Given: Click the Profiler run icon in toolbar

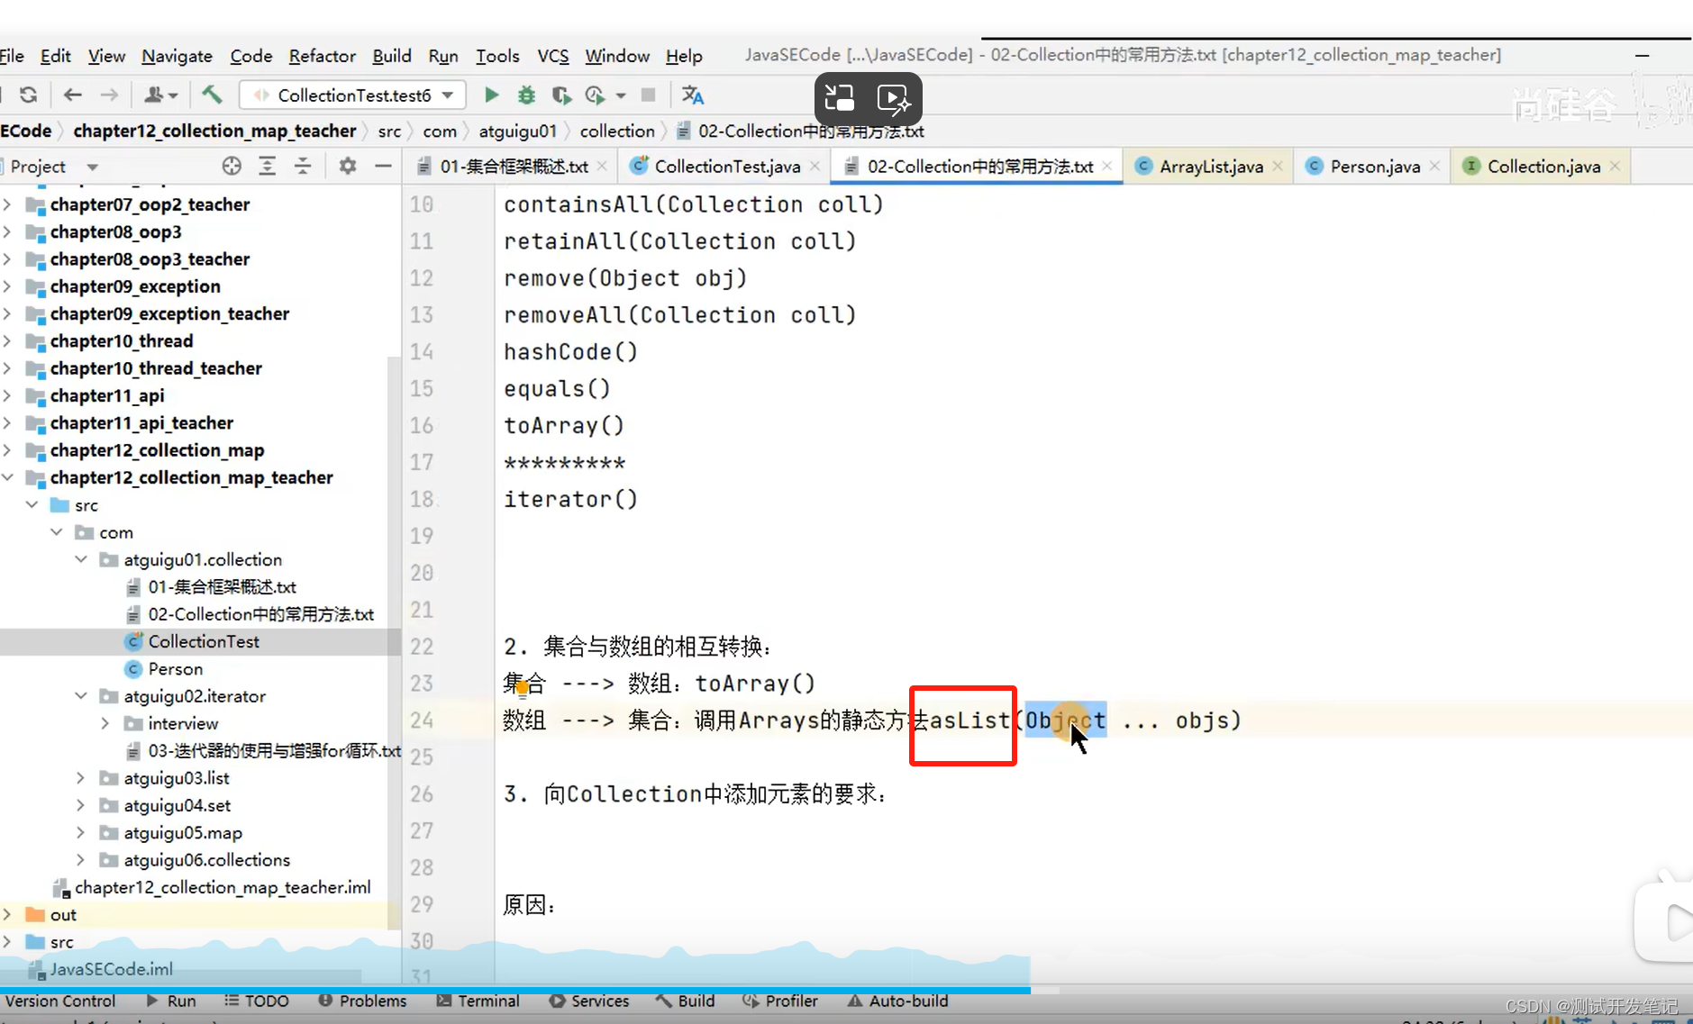Looking at the screenshot, I should (x=595, y=95).
